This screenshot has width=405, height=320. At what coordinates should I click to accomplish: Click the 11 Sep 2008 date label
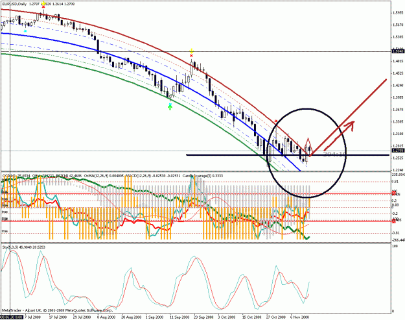(x=179, y=317)
